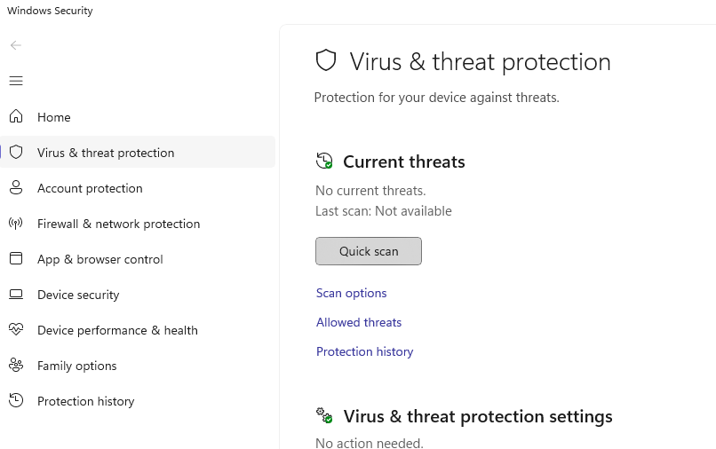Click the Family options people icon

click(16, 365)
